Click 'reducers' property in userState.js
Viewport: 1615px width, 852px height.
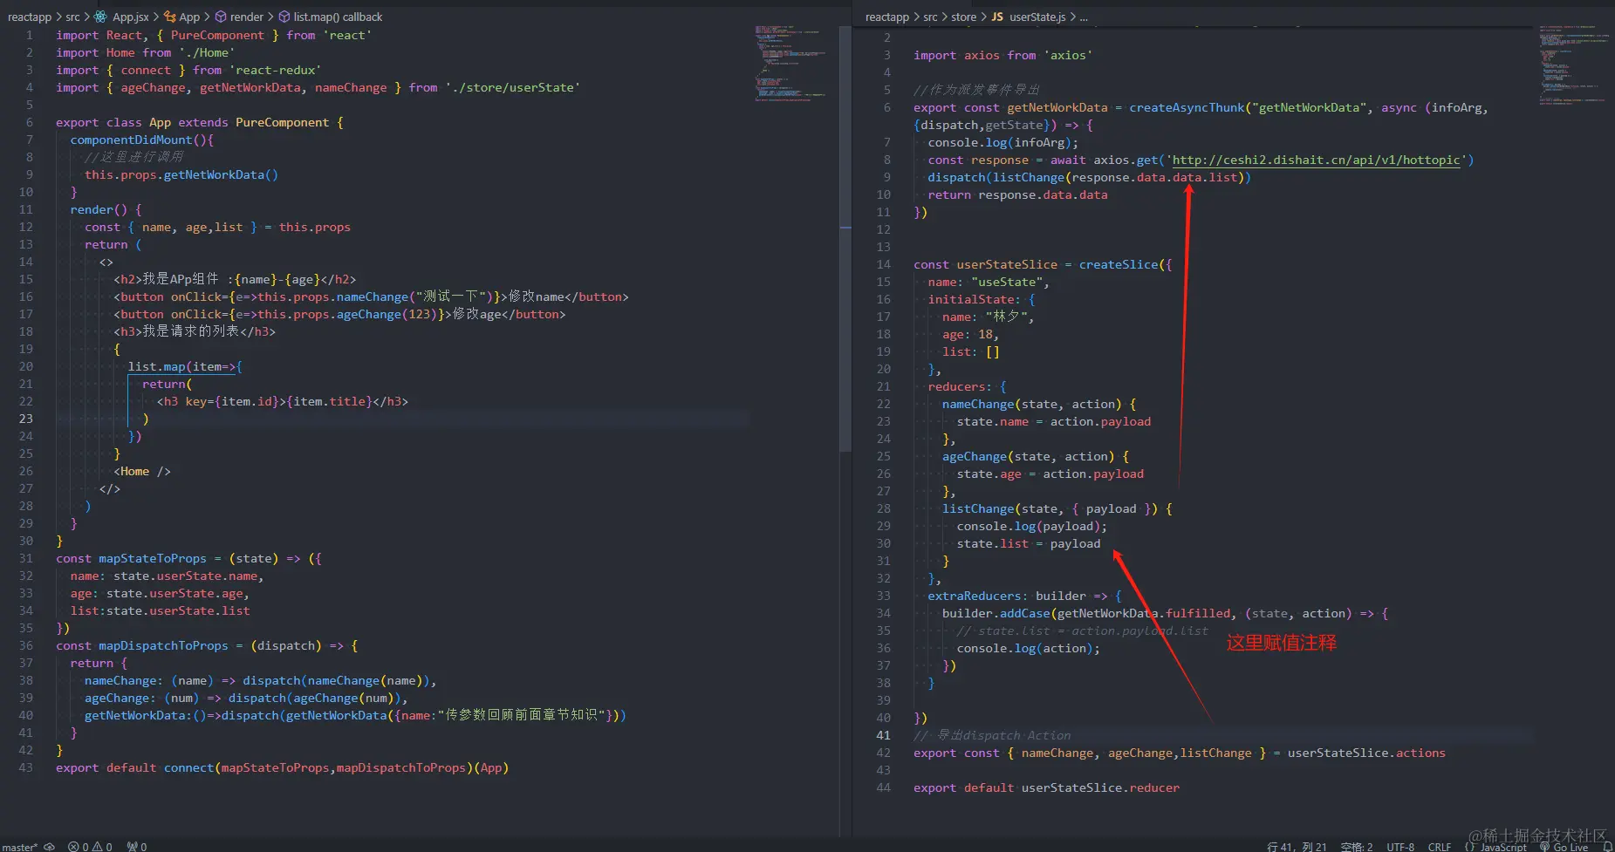[957, 386]
